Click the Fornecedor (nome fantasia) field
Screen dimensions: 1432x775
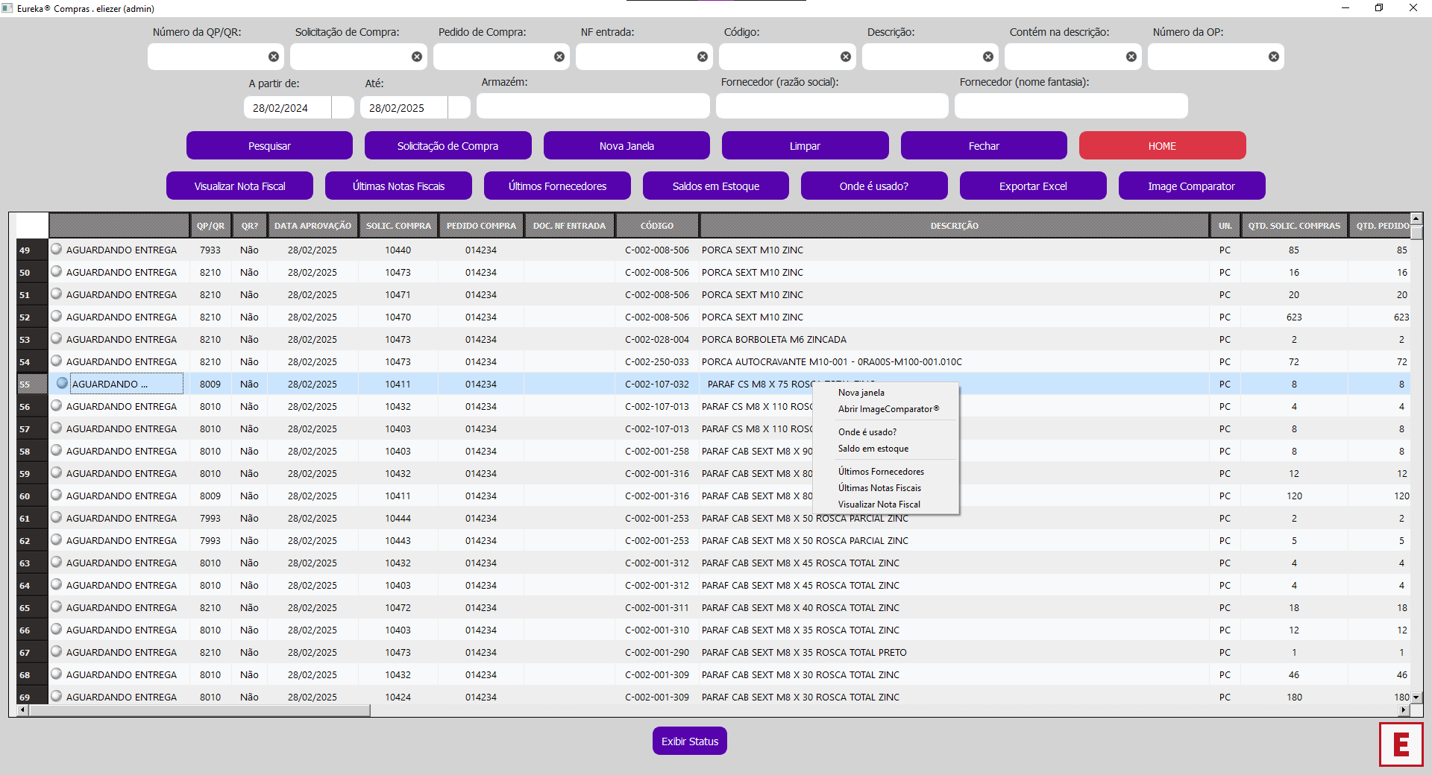click(1071, 106)
